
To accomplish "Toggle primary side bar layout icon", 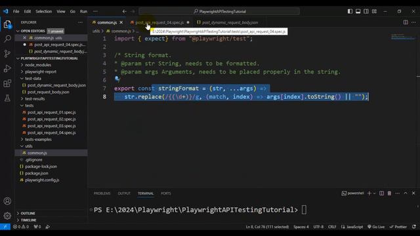I will [x=350, y=11].
